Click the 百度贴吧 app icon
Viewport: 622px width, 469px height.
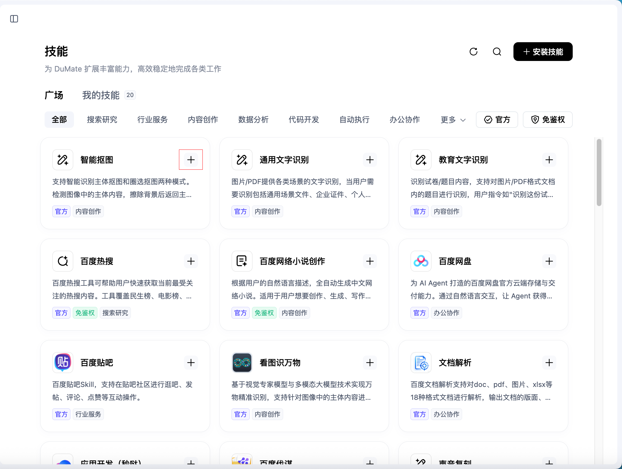click(x=63, y=363)
